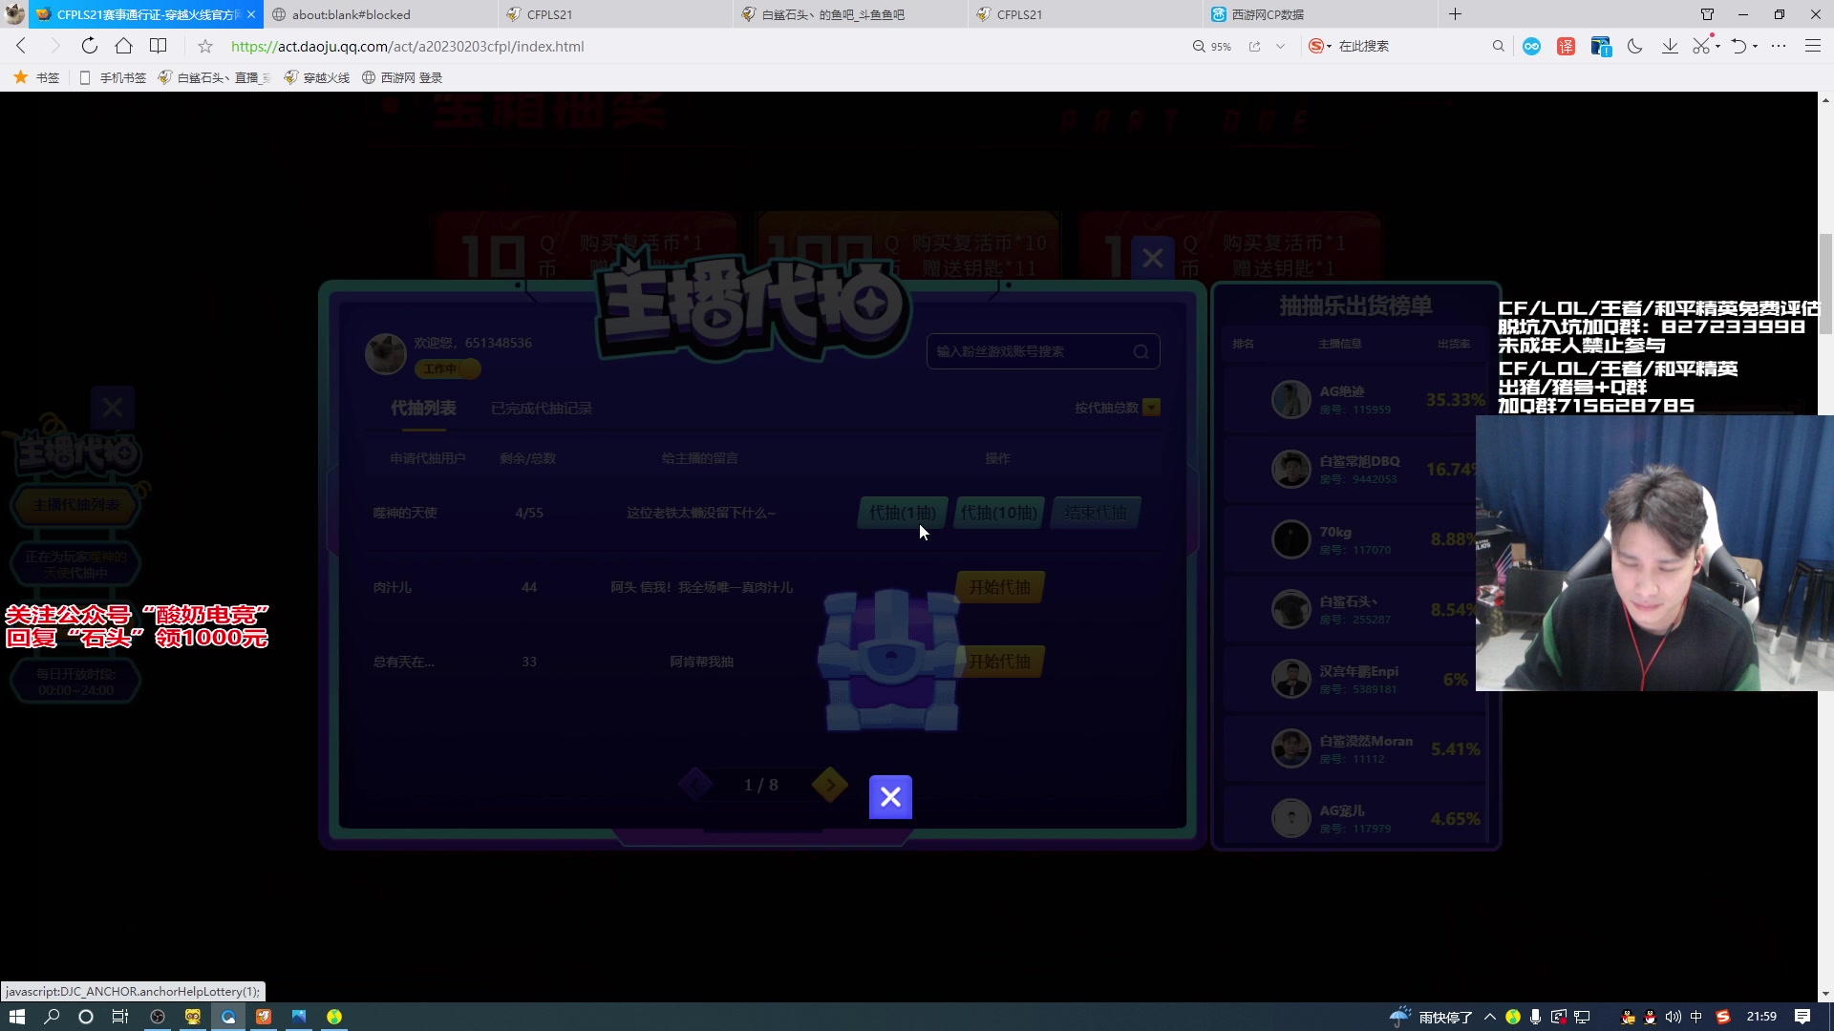This screenshot has height=1031, width=1834.
Task: Open the red 译 translate extension
Action: click(x=1566, y=46)
